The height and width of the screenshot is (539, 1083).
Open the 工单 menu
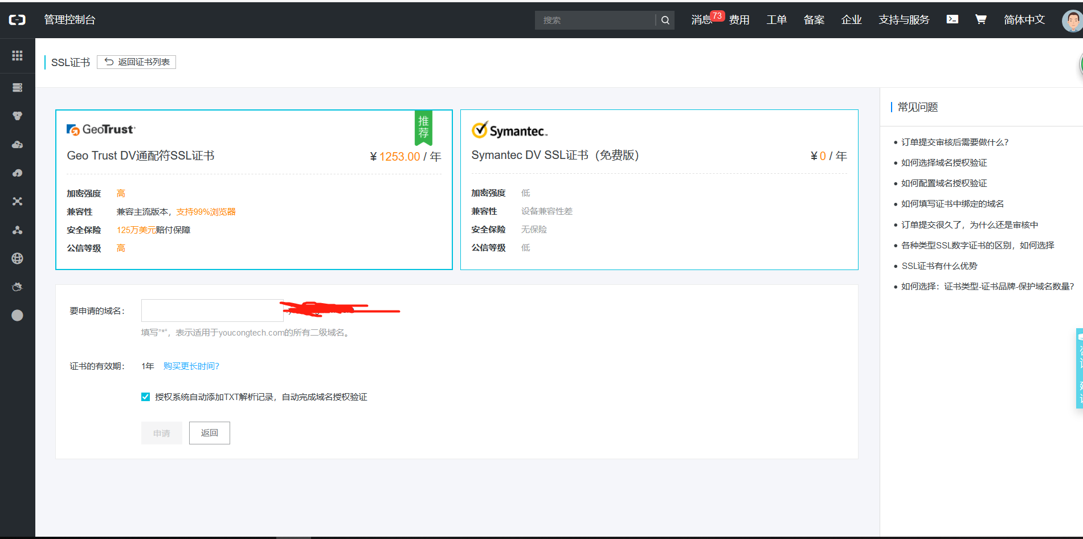pos(777,20)
